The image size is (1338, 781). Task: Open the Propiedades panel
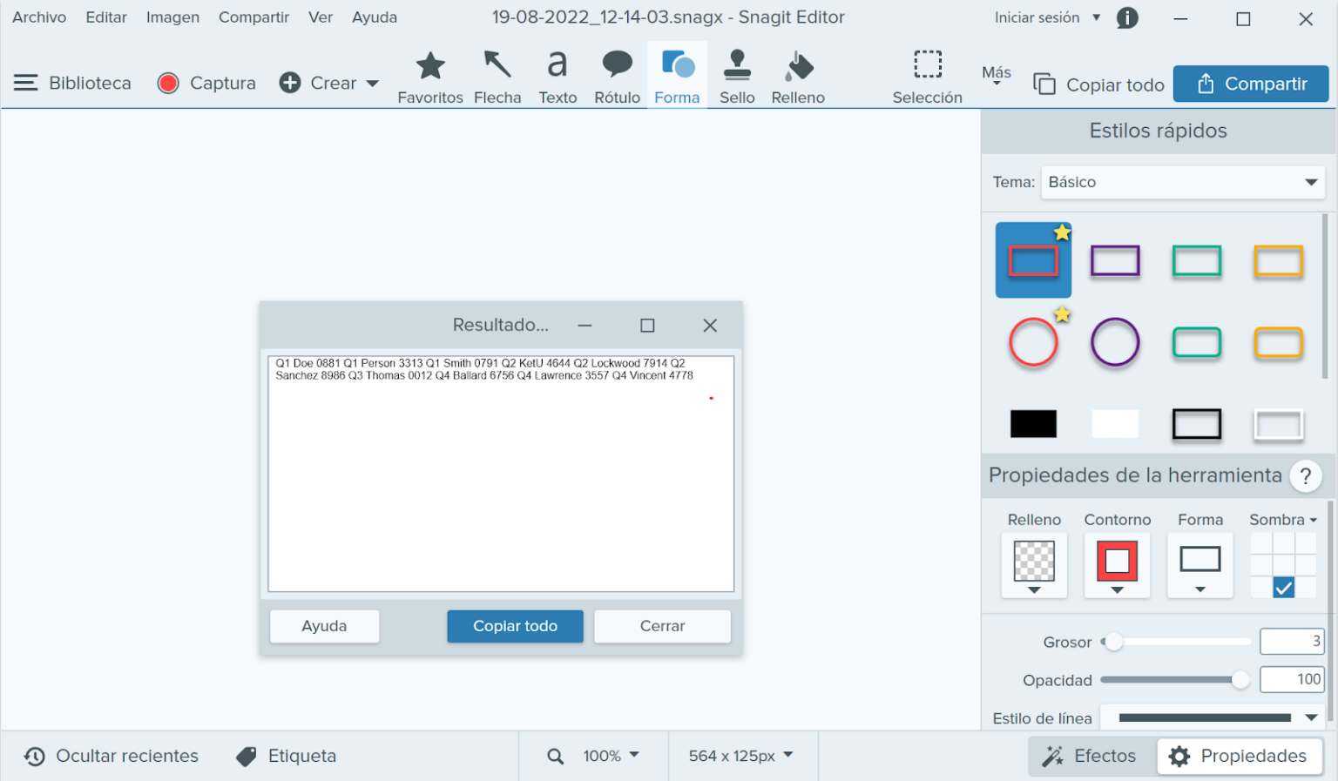point(1238,756)
